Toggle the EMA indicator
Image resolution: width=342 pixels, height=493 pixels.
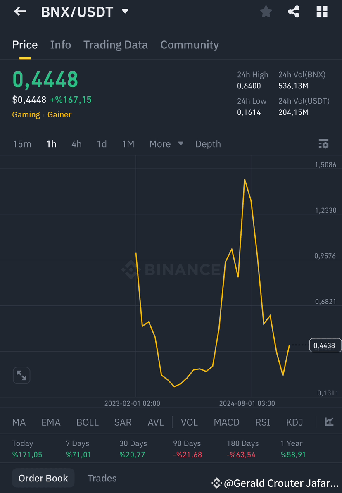(51, 422)
